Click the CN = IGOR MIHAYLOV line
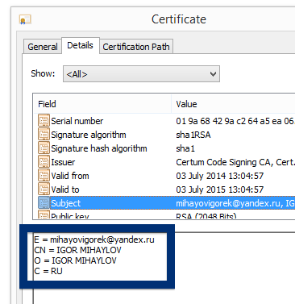The width and height of the screenshot is (295, 304). click(x=77, y=250)
